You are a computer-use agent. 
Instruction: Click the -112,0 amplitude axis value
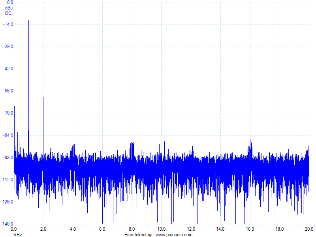pos(7,180)
